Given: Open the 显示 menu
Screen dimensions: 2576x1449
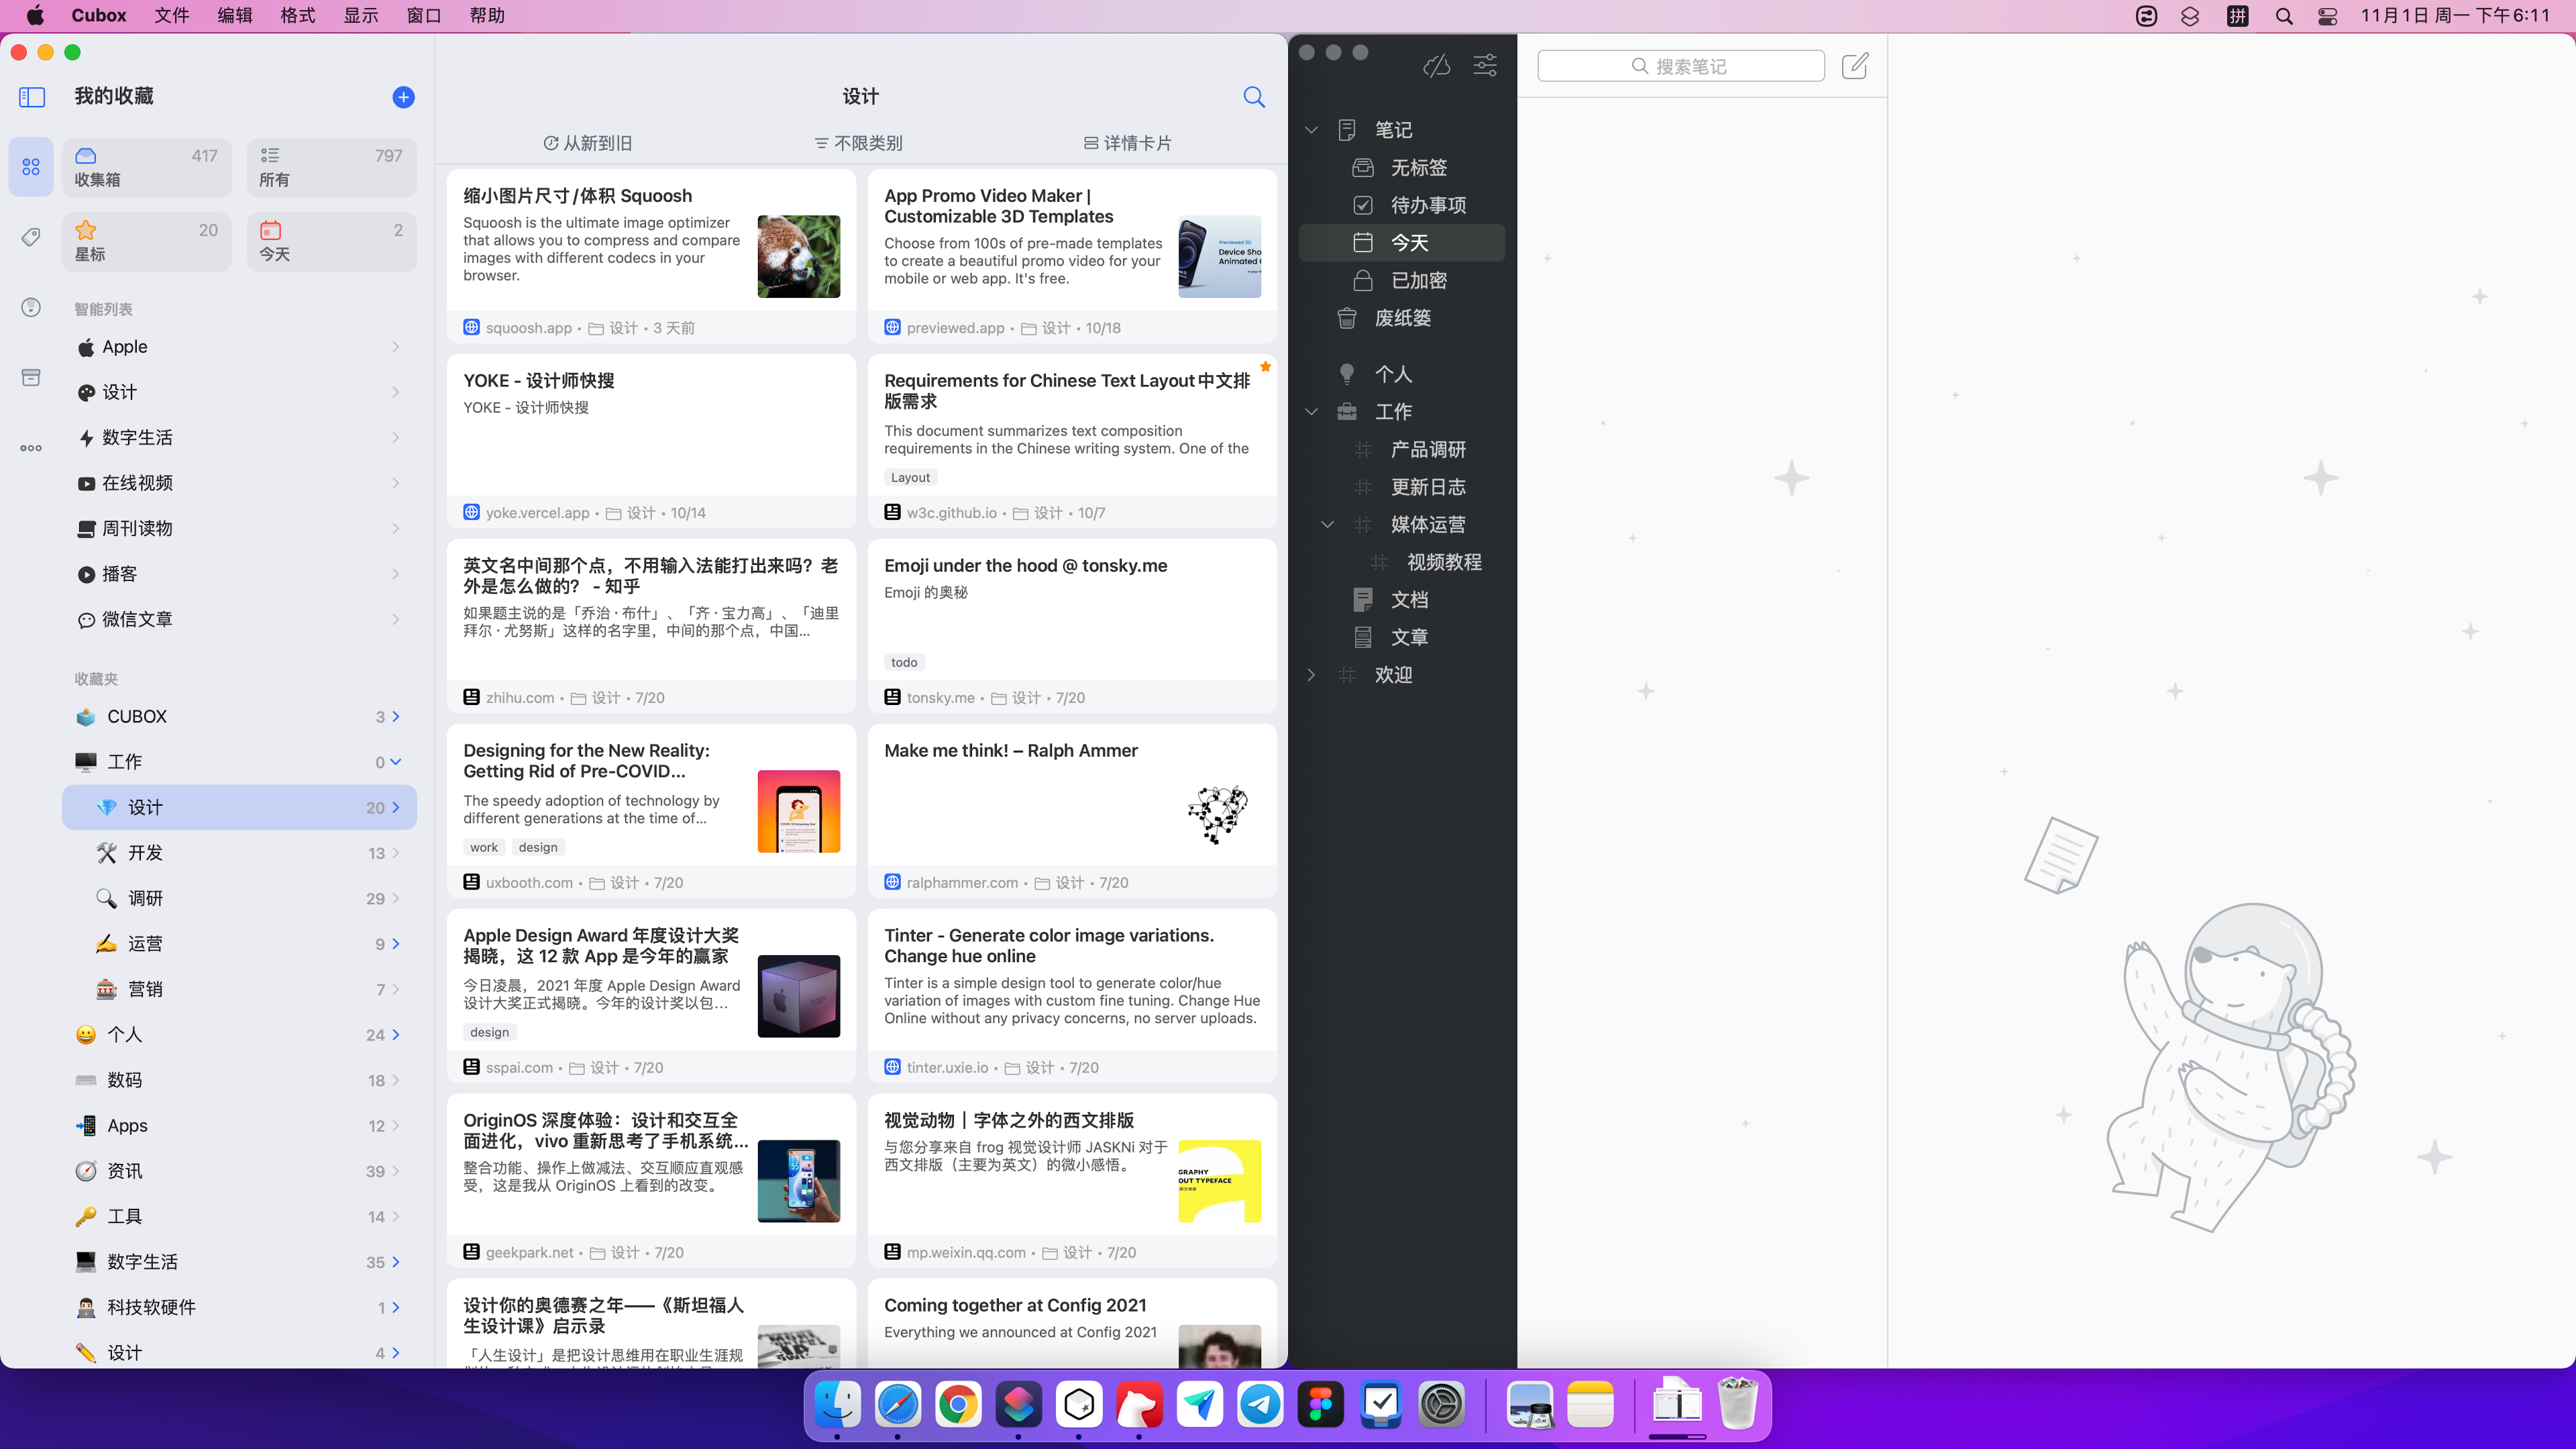Looking at the screenshot, I should click(361, 15).
